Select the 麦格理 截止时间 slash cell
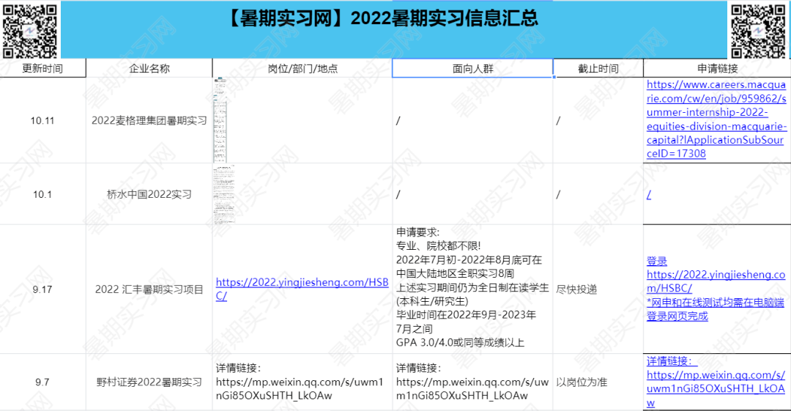Screen dimensions: 791x411 pos(598,121)
